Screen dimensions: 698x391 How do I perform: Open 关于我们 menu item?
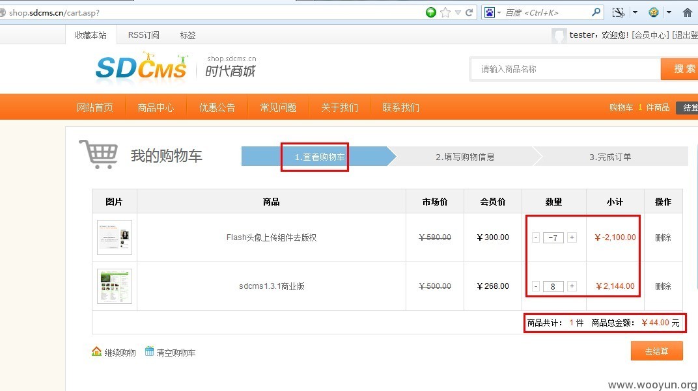click(x=340, y=107)
